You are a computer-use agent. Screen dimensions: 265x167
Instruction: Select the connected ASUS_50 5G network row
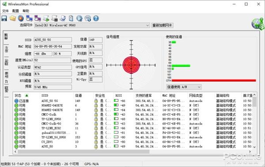pos(133,101)
